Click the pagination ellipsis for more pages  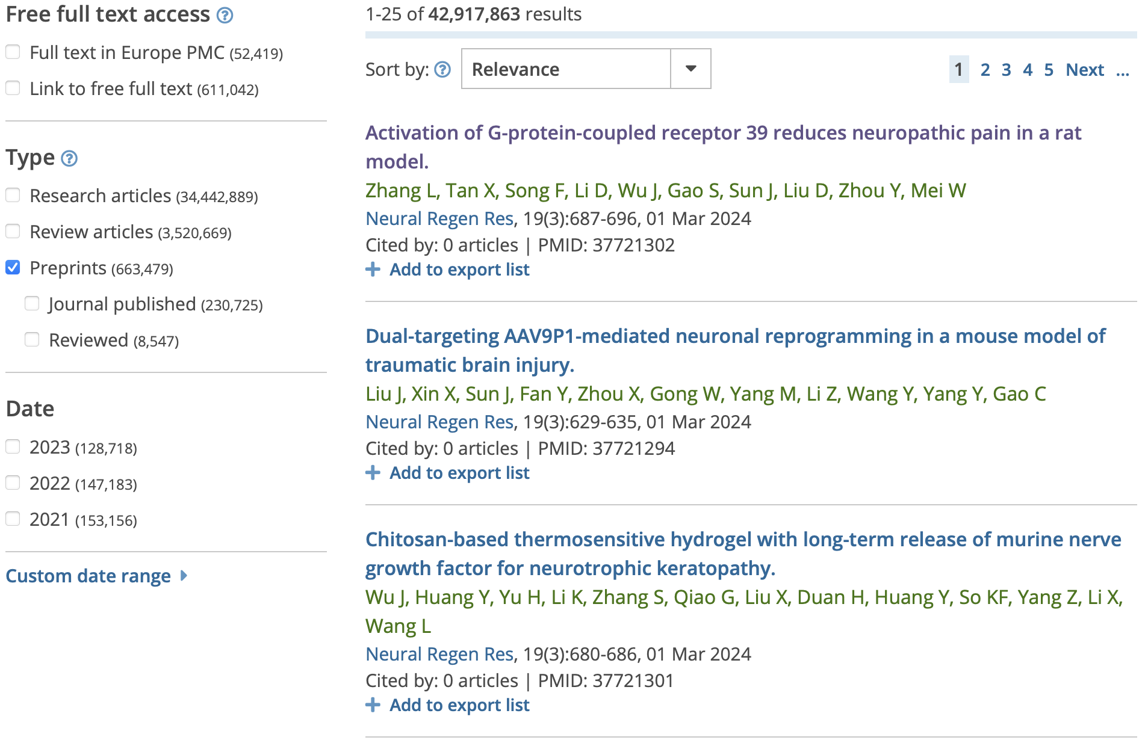(1122, 71)
